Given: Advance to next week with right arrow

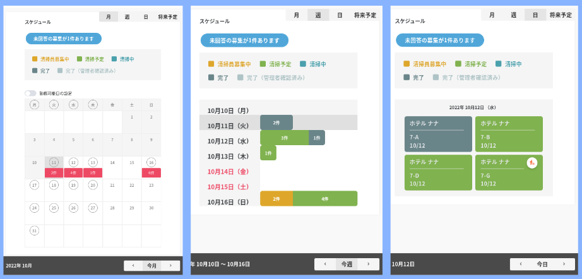Looking at the screenshot, I should (x=369, y=264).
